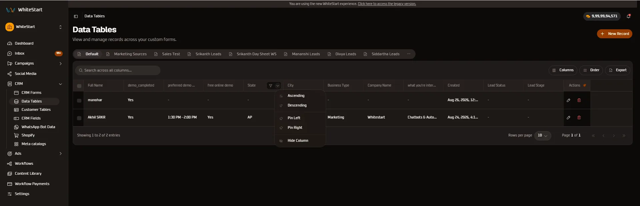Viewport: 640px width, 206px height.
Task: Sort column Ascending from the menu
Action: (x=300, y=96)
